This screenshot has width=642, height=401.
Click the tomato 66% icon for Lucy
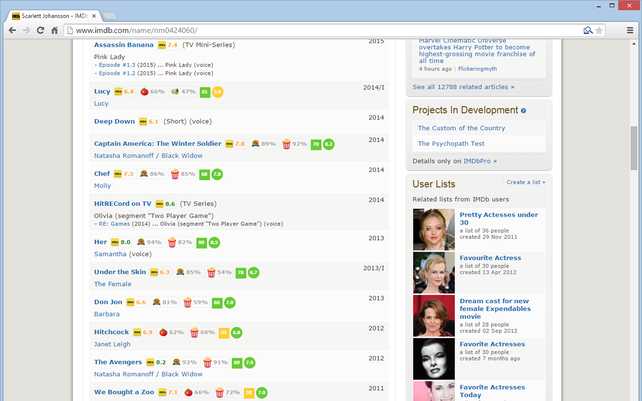(x=152, y=92)
